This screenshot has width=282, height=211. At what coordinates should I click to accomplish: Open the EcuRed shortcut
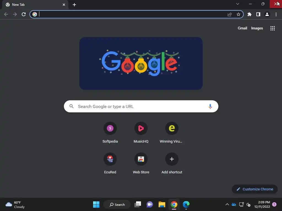click(110, 163)
